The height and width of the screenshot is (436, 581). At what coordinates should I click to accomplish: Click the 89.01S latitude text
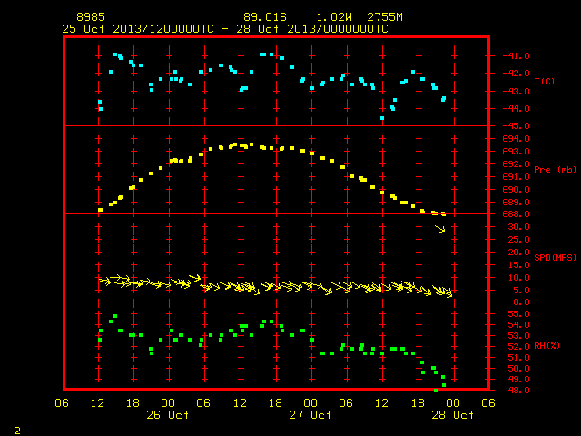pyautogui.click(x=265, y=17)
